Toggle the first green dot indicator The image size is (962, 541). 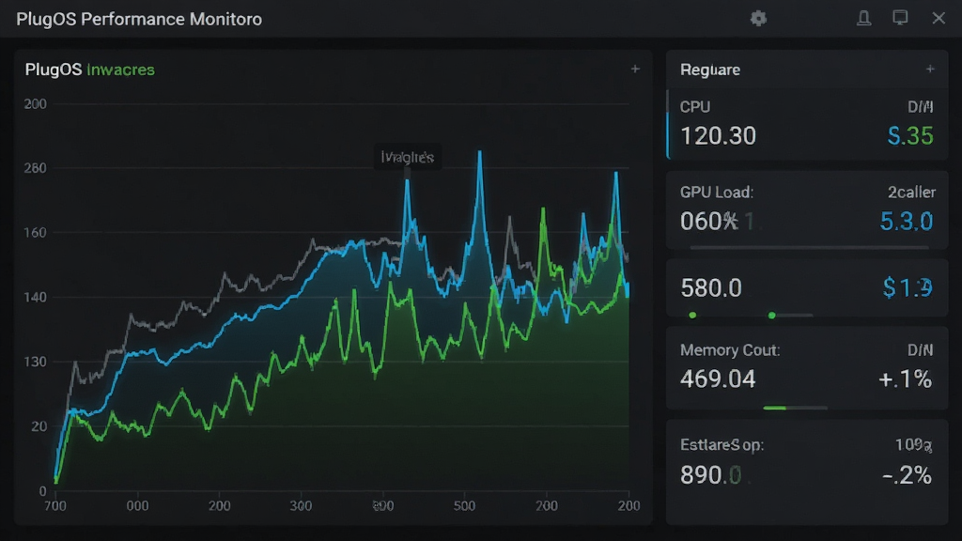click(692, 316)
